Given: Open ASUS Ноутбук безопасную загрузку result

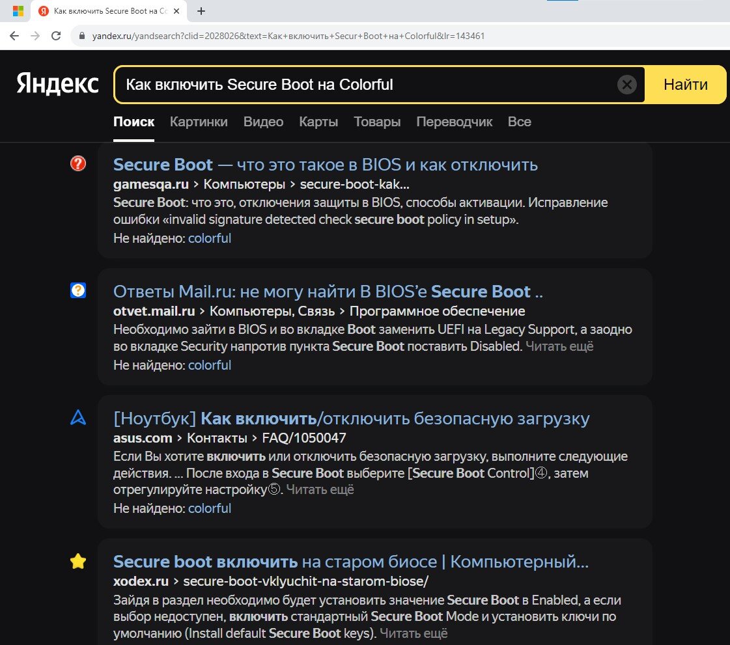Looking at the screenshot, I should pyautogui.click(x=352, y=419).
